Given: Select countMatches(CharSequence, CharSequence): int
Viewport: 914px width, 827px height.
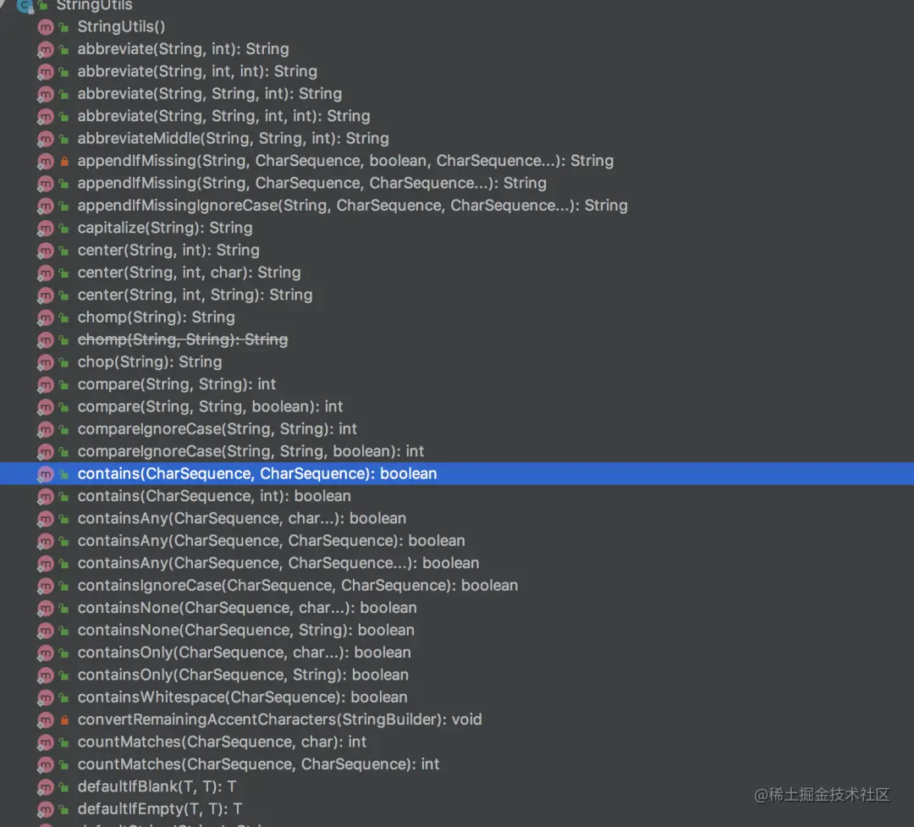Looking at the screenshot, I should (x=258, y=764).
